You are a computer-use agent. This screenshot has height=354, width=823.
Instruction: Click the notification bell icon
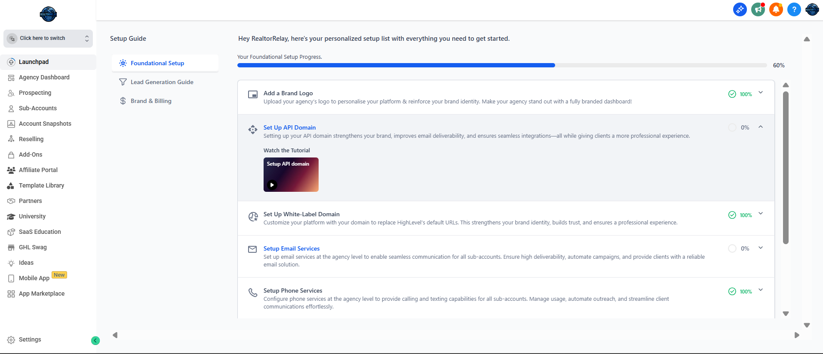pos(776,9)
